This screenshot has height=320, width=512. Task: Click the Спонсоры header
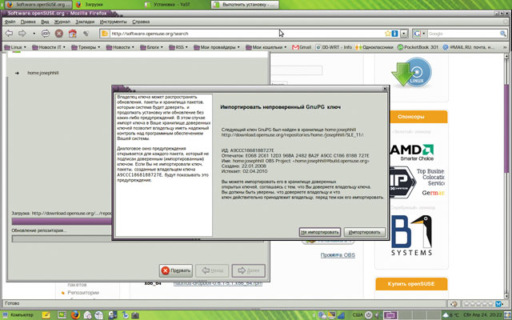[x=410, y=117]
